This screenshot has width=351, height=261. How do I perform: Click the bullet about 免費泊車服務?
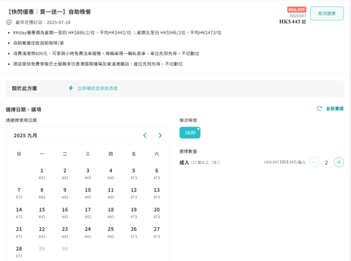point(106,53)
